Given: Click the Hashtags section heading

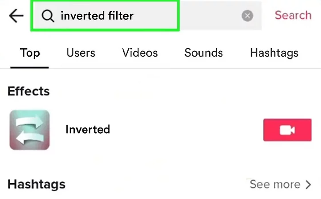Looking at the screenshot, I should 36,184.
